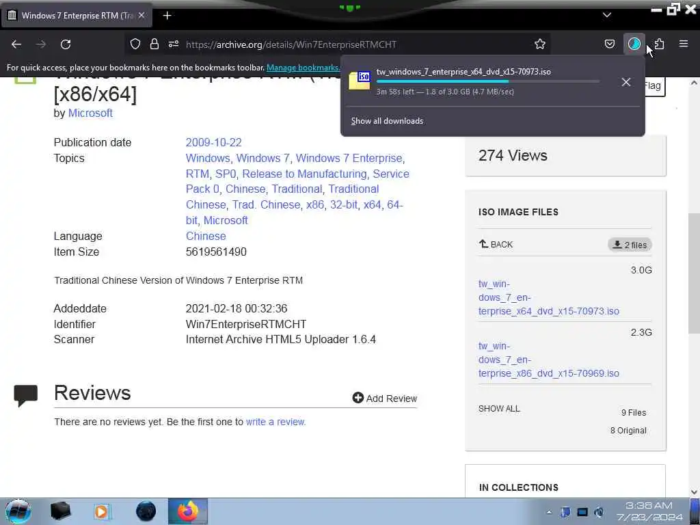This screenshot has height=525, width=700.
Task: Open the Microsoft author link
Action: [x=90, y=113]
